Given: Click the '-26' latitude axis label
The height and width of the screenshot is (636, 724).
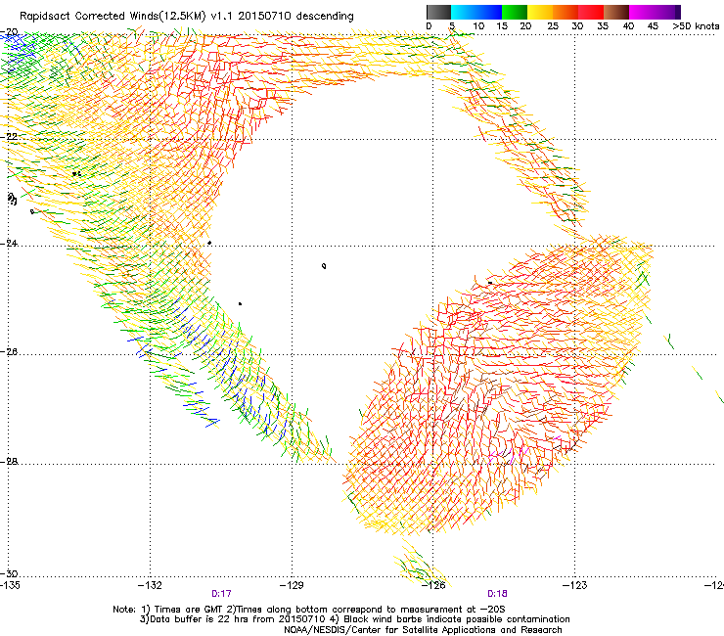Looking at the screenshot, I should [x=9, y=352].
